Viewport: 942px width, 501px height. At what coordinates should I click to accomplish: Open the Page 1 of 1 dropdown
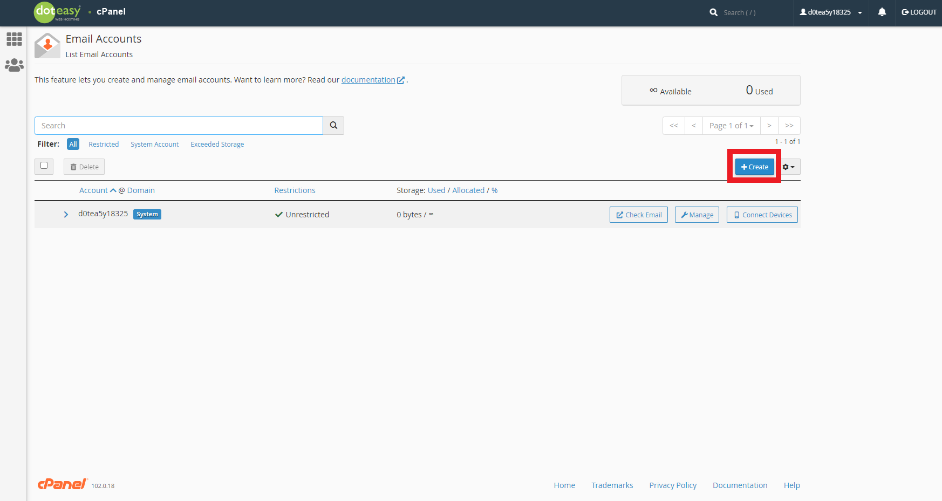[x=732, y=126]
